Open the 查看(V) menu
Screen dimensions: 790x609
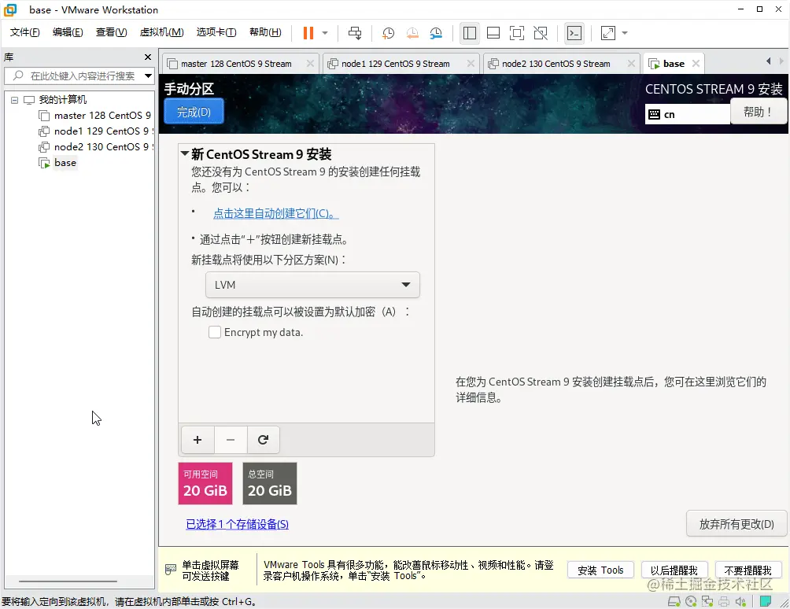point(112,32)
